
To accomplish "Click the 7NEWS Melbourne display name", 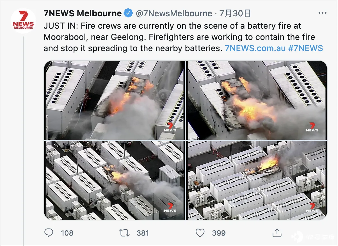I will 83,13.
